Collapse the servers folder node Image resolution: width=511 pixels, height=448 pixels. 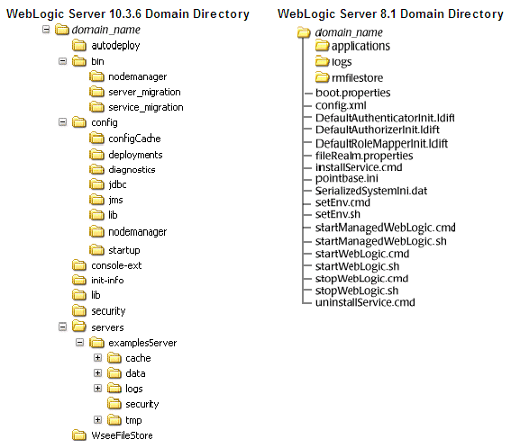(x=62, y=327)
